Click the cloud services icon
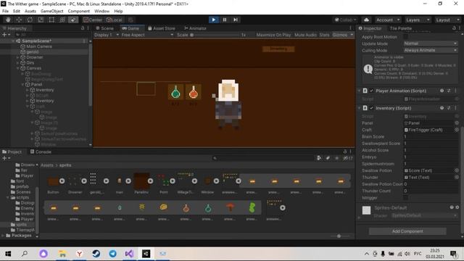This screenshot has height=261, width=464. [x=366, y=20]
